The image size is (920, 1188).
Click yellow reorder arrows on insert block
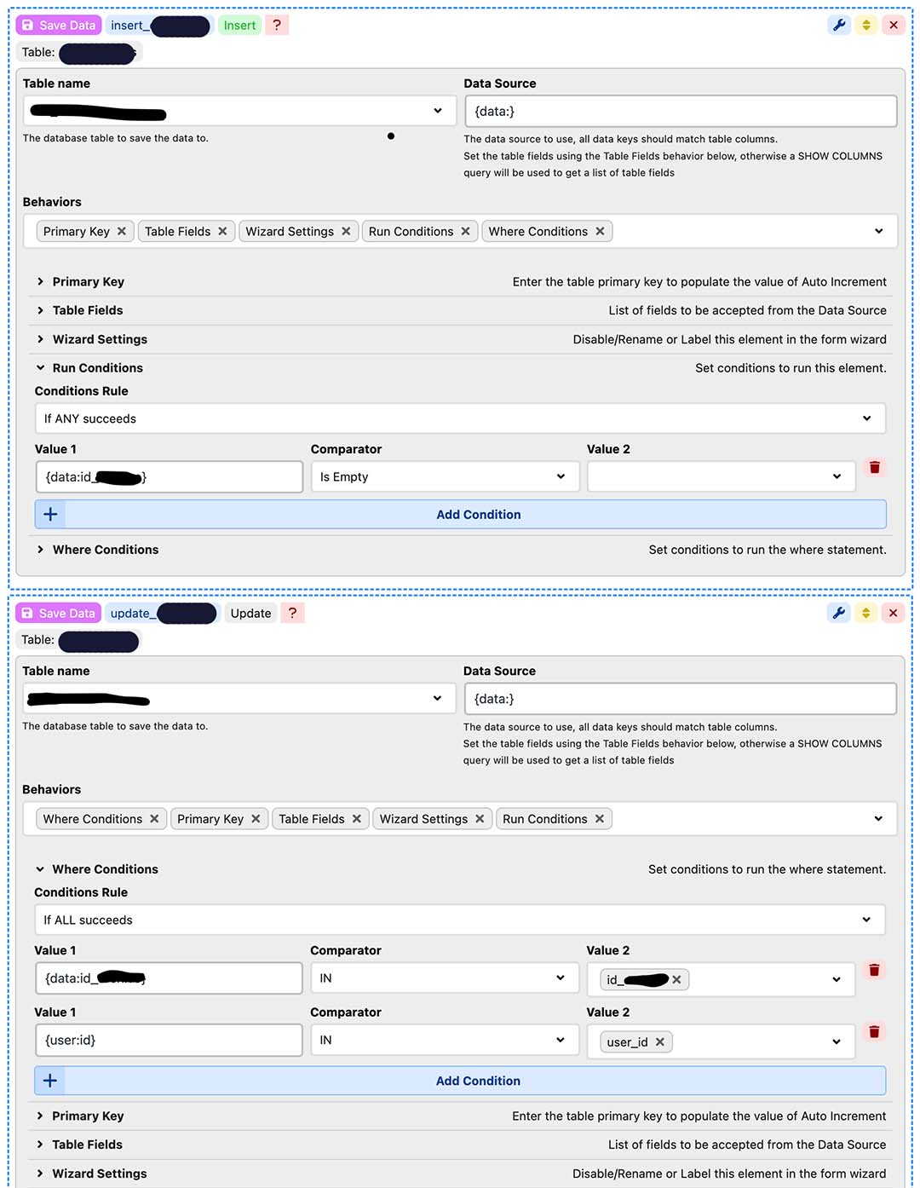coord(866,25)
